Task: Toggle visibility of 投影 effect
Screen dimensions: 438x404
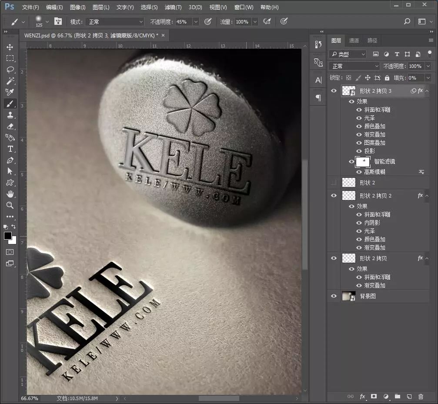Action: pyautogui.click(x=359, y=151)
